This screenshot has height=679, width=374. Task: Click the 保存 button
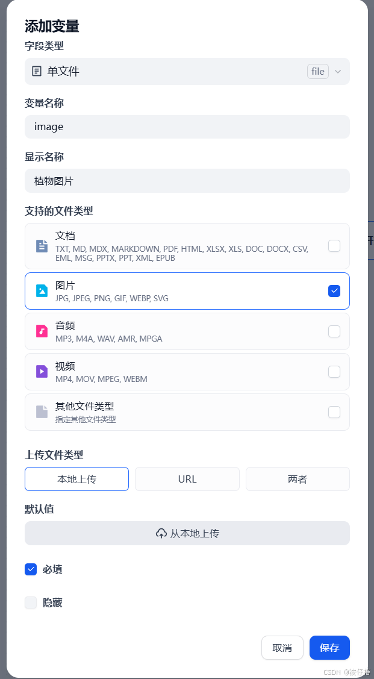[x=329, y=648]
